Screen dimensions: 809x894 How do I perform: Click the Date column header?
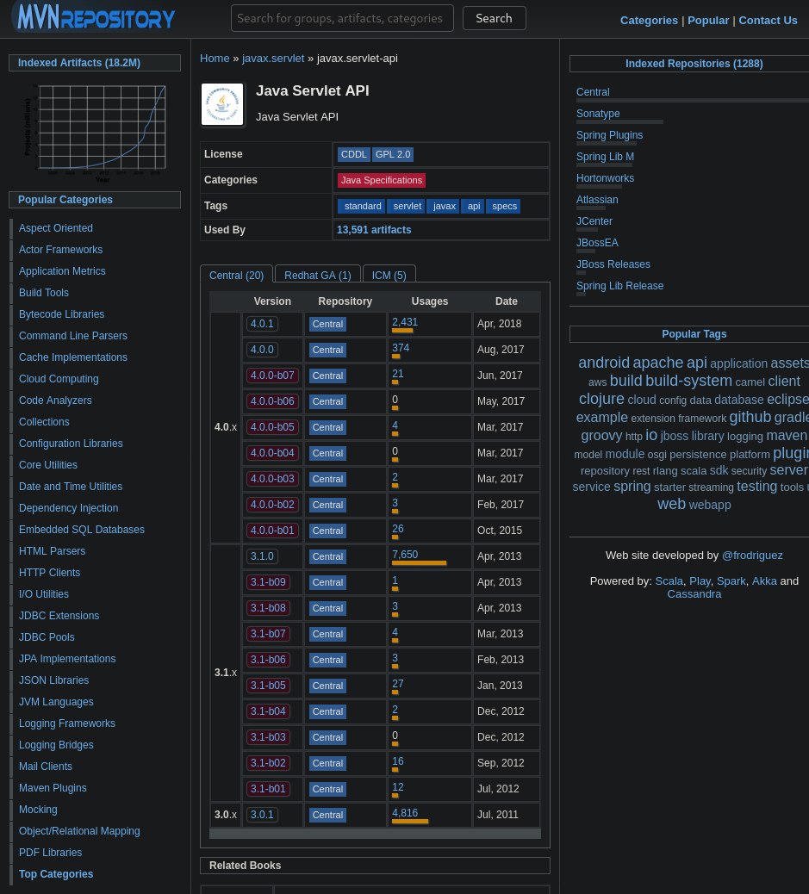click(506, 301)
